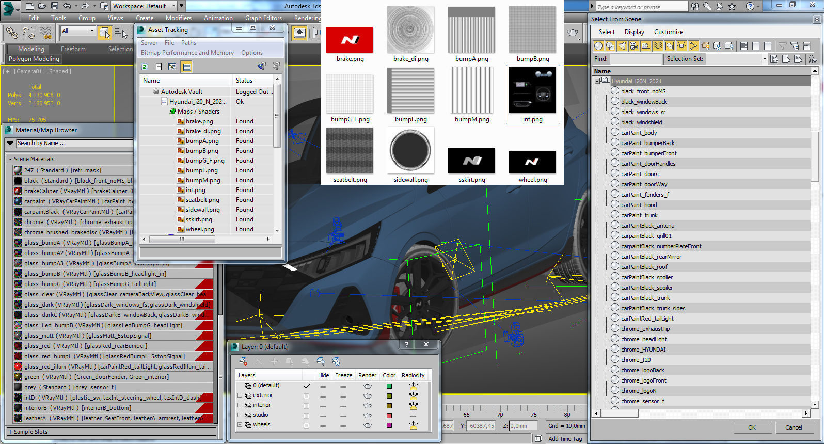The width and height of the screenshot is (824, 444).
Task: Click teapot Render icon for exterior layer
Action: coord(367,395)
